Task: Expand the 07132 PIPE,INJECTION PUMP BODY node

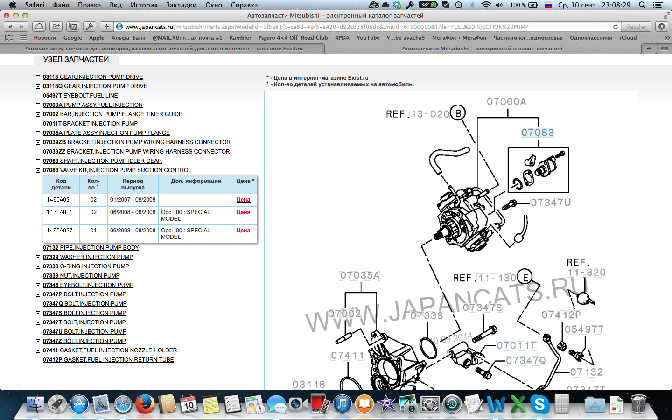Action: click(38, 248)
